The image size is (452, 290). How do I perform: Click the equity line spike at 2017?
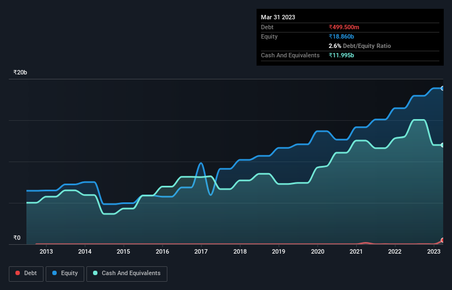(201, 163)
